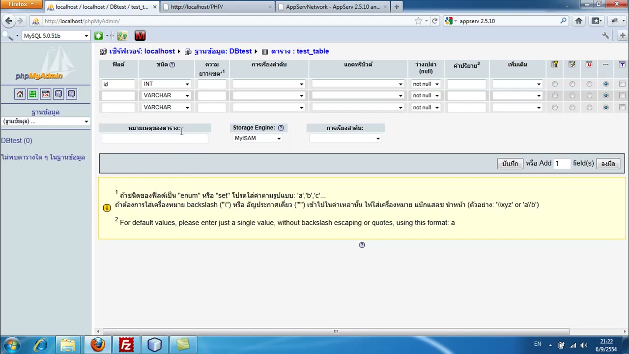
Task: Open the DBtest (0) database link
Action: [x=16, y=141]
